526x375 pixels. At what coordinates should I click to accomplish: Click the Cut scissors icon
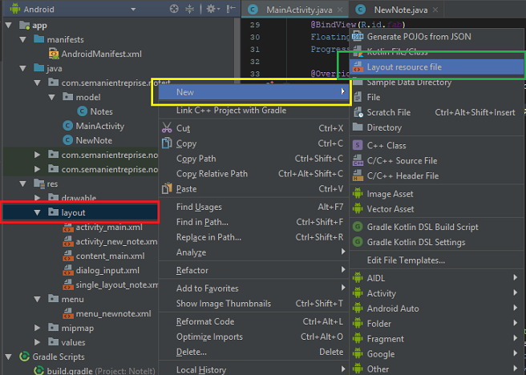point(167,128)
